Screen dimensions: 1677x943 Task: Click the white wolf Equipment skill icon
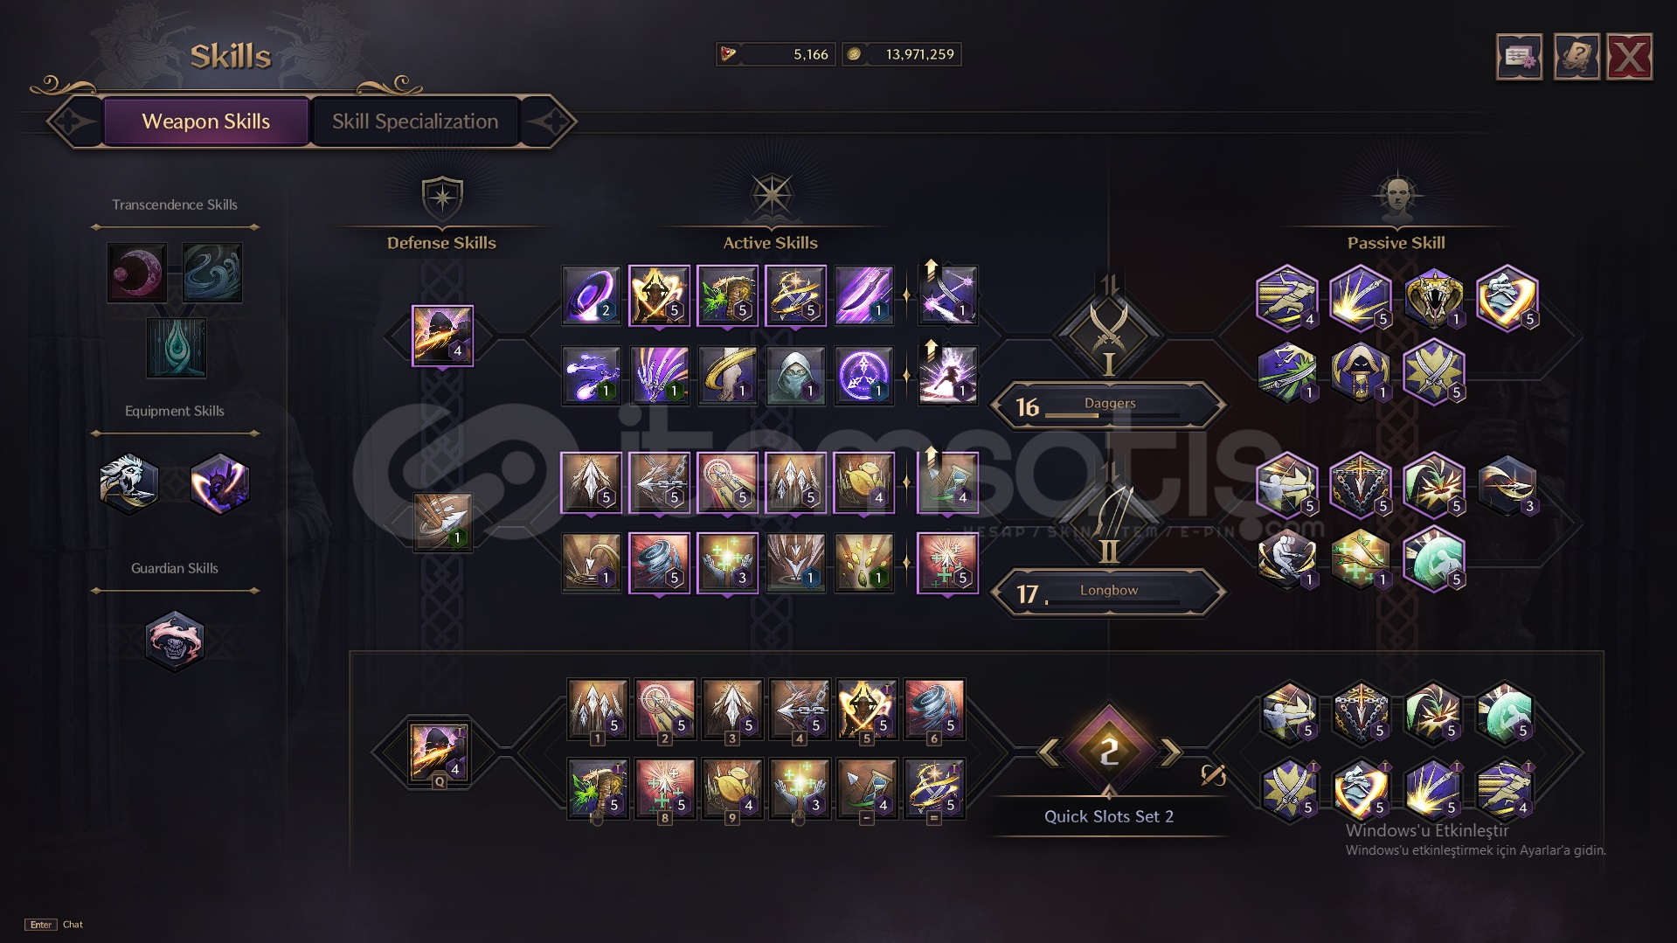pos(129,483)
